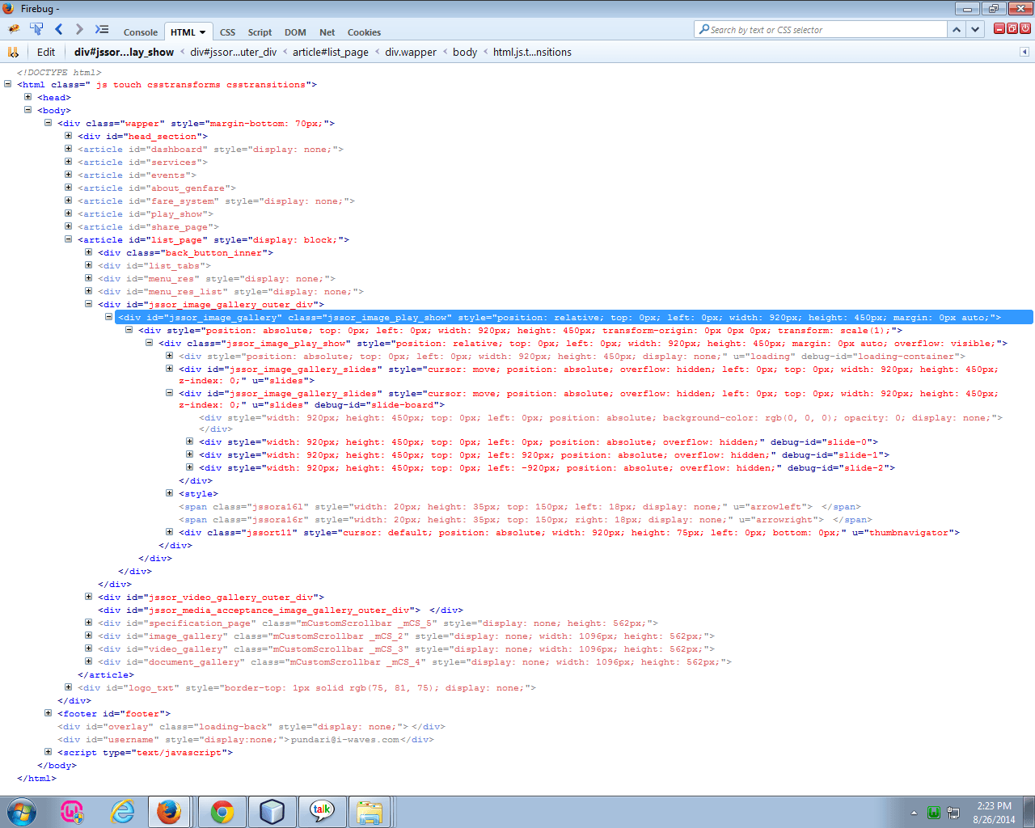Expand div id specification_page node
Screen dimensions: 1035x828
pyautogui.click(x=88, y=623)
